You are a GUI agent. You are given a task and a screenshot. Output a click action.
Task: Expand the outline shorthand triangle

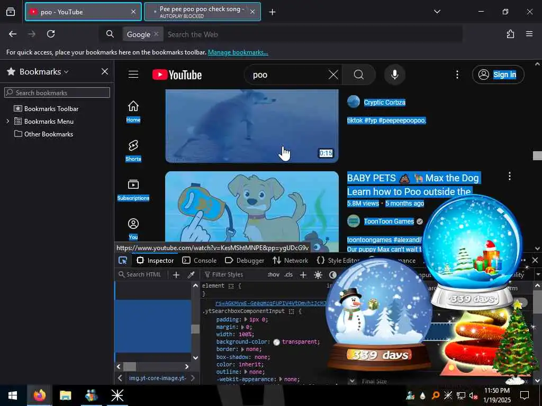246,372
